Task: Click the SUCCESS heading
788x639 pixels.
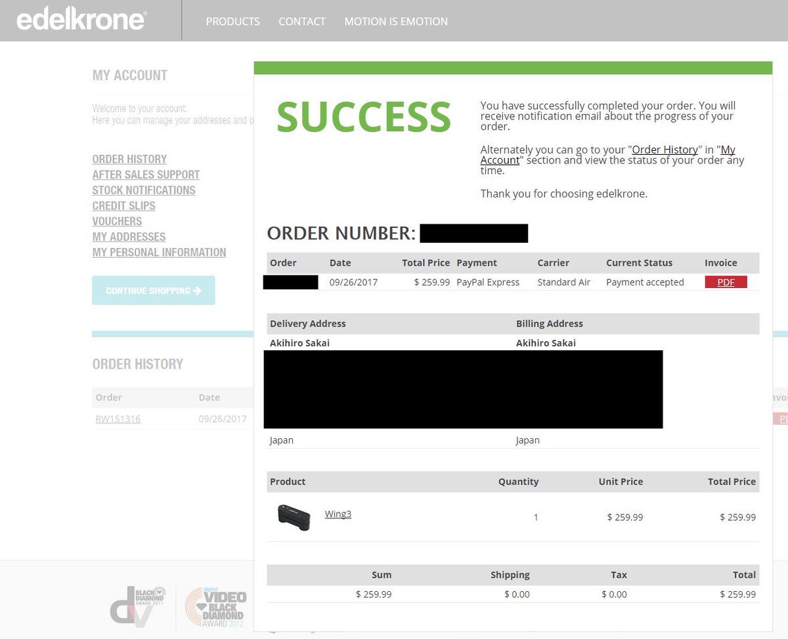Action: point(364,117)
